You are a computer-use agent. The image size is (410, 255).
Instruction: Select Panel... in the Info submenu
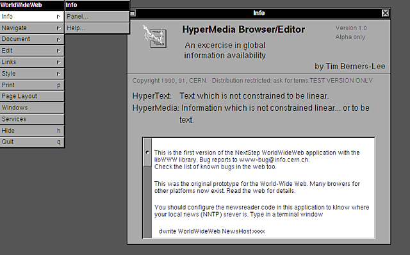[97, 17]
